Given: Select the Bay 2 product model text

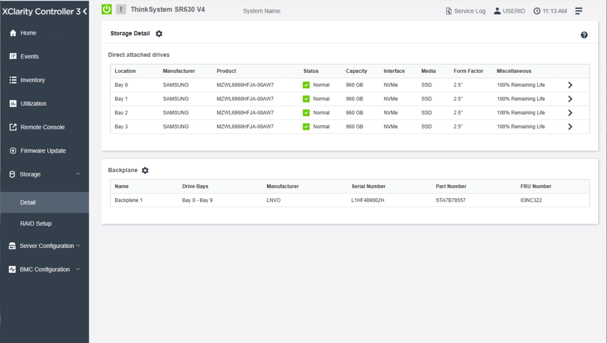Looking at the screenshot, I should (x=245, y=113).
